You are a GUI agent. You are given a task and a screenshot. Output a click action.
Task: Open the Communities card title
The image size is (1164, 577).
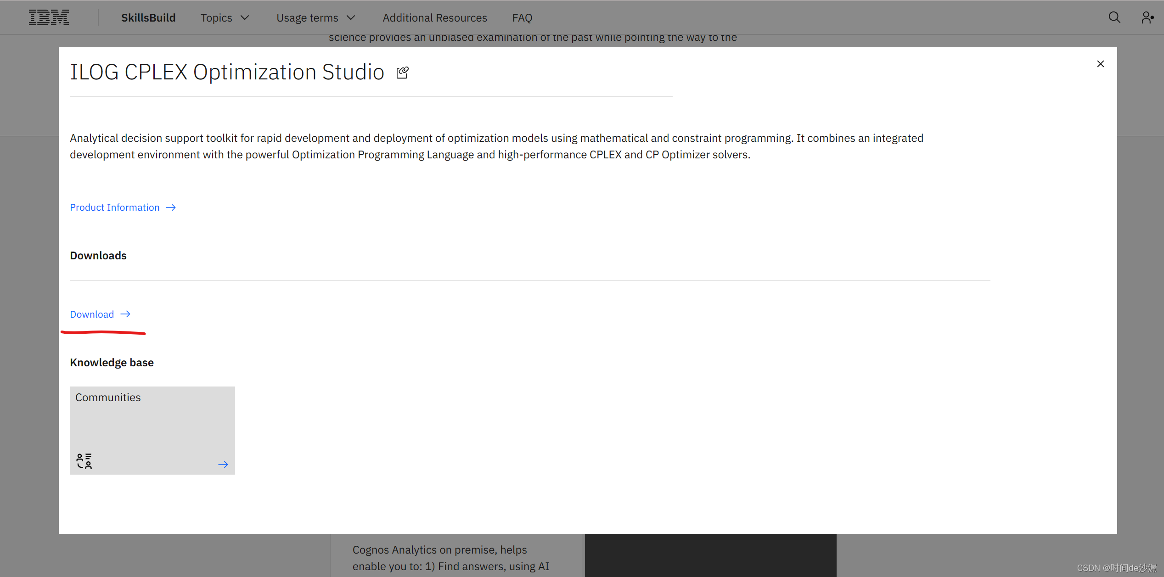[x=108, y=398]
